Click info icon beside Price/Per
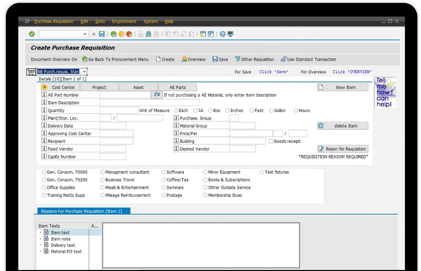Image resolution: width=421 pixels, height=271 pixels. [x=176, y=133]
